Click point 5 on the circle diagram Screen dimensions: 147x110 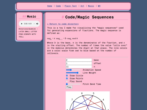coord(93,96)
